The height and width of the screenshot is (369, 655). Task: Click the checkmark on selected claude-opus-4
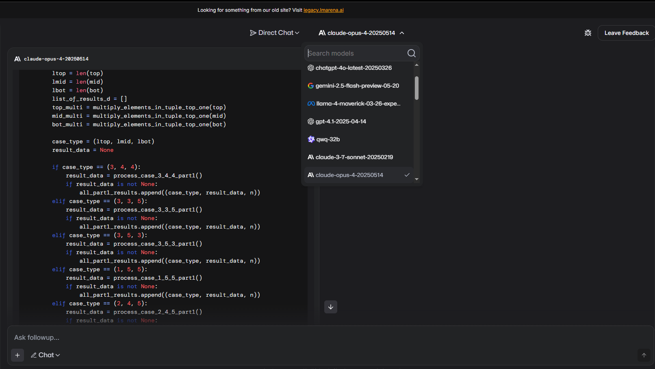pos(407,175)
